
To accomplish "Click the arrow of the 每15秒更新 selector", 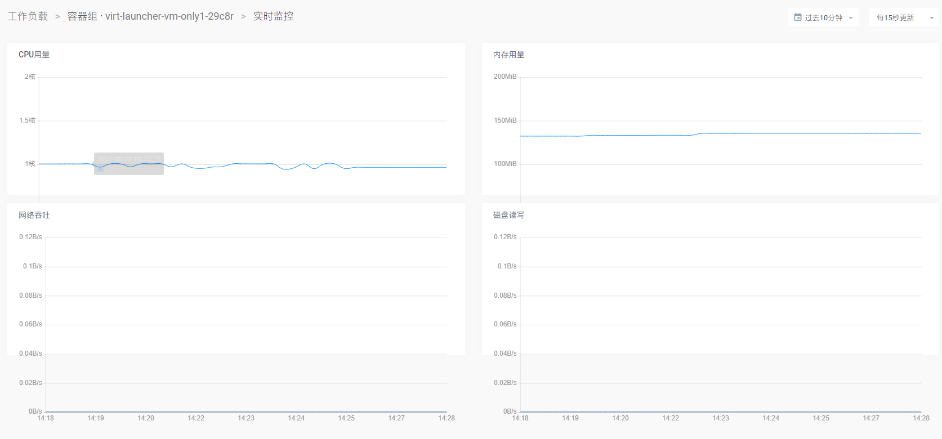I will 931,18.
